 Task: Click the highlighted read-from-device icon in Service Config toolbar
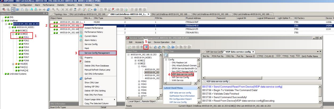(146, 47)
